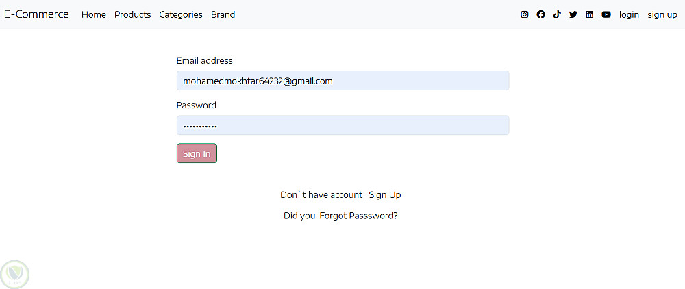This screenshot has width=685, height=289.
Task: Click the Facebook icon in navbar
Action: (541, 14)
